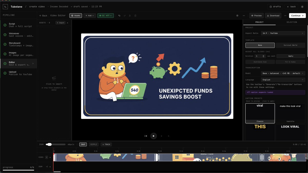Redo the last undone edit
Viewport: 308px width, 173px height.
[x=125, y=16]
